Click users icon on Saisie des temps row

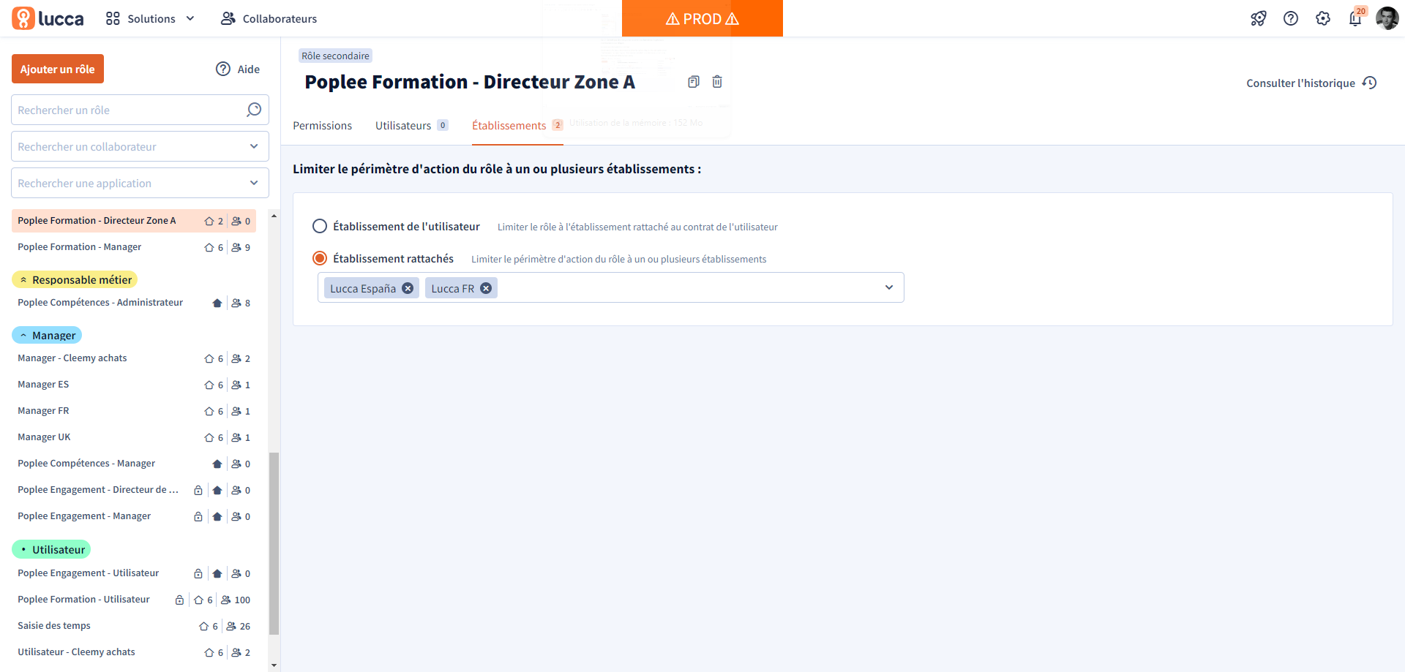(231, 626)
